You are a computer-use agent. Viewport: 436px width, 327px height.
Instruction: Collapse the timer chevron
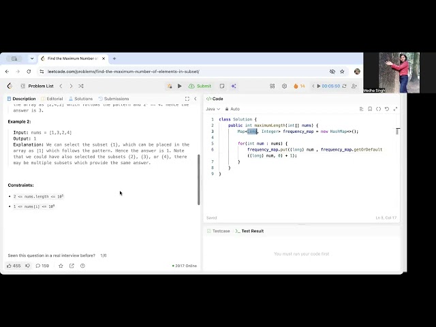pyautogui.click(x=313, y=87)
